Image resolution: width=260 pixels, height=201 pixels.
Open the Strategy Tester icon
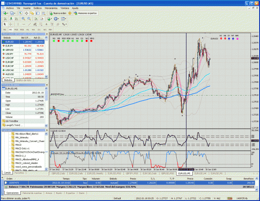(x=43, y=13)
